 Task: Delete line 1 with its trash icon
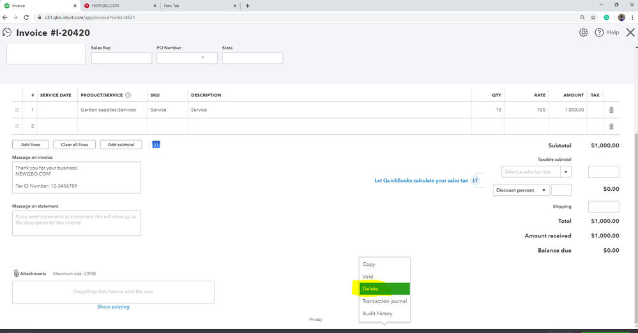(611, 110)
